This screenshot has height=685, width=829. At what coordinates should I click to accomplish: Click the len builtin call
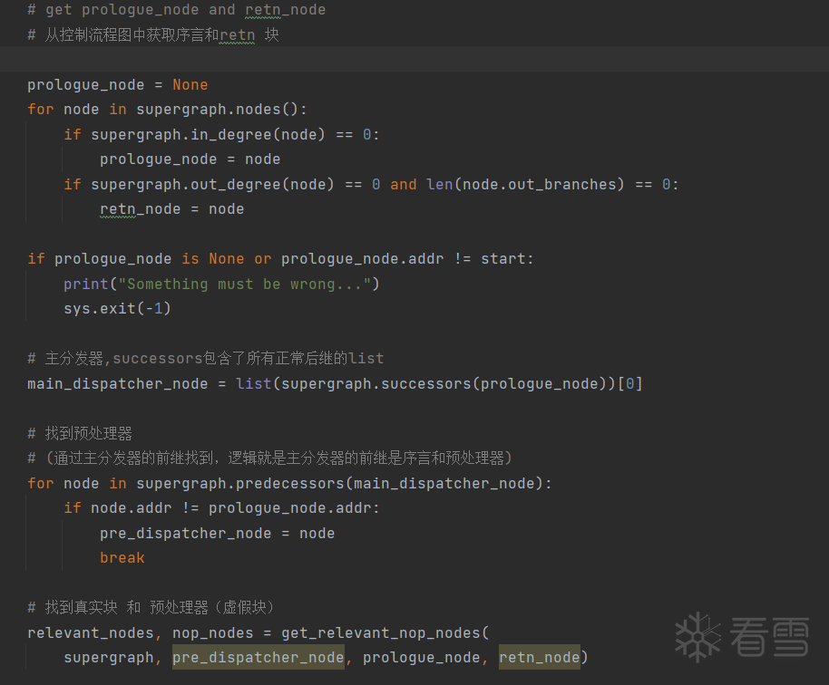[x=439, y=184]
